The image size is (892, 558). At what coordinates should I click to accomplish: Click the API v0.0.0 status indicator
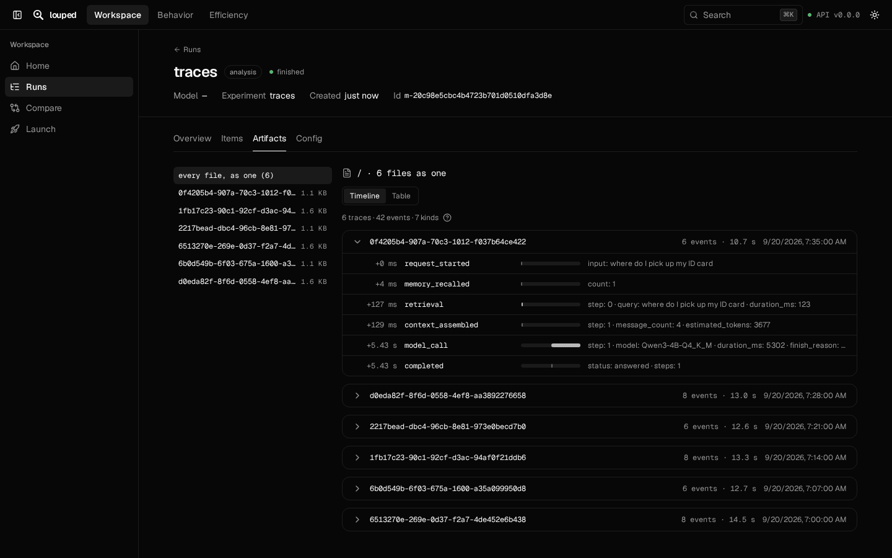tap(833, 15)
